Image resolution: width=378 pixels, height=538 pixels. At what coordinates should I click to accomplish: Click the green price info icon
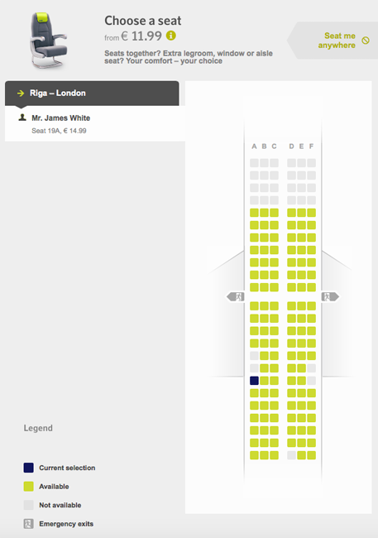[171, 36]
